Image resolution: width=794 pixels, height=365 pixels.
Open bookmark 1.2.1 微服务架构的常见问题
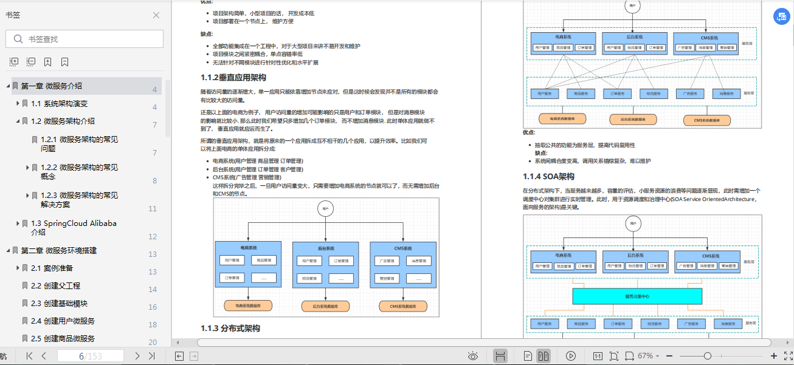80,143
